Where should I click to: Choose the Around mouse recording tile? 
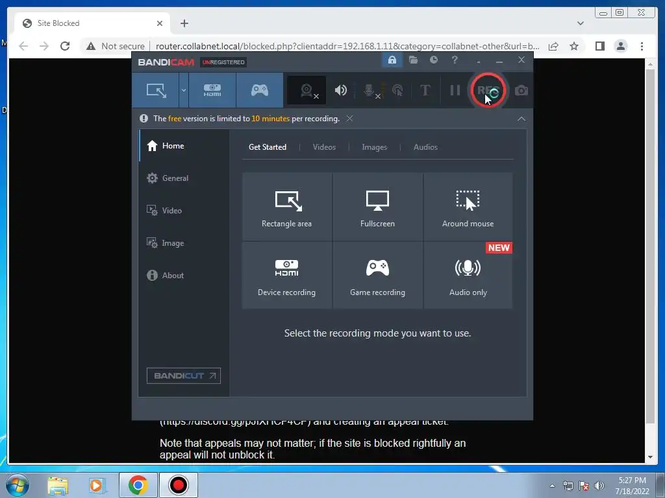(x=468, y=207)
